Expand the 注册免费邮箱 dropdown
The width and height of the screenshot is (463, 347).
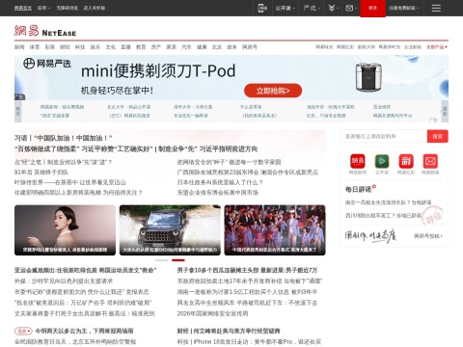404,8
